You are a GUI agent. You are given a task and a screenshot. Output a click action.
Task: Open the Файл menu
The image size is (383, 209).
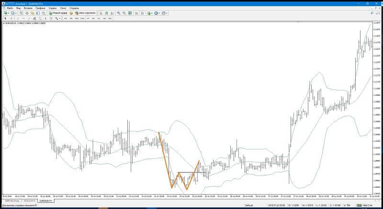[10, 8]
